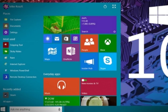Open the OneNote tile

(x=71, y=52)
